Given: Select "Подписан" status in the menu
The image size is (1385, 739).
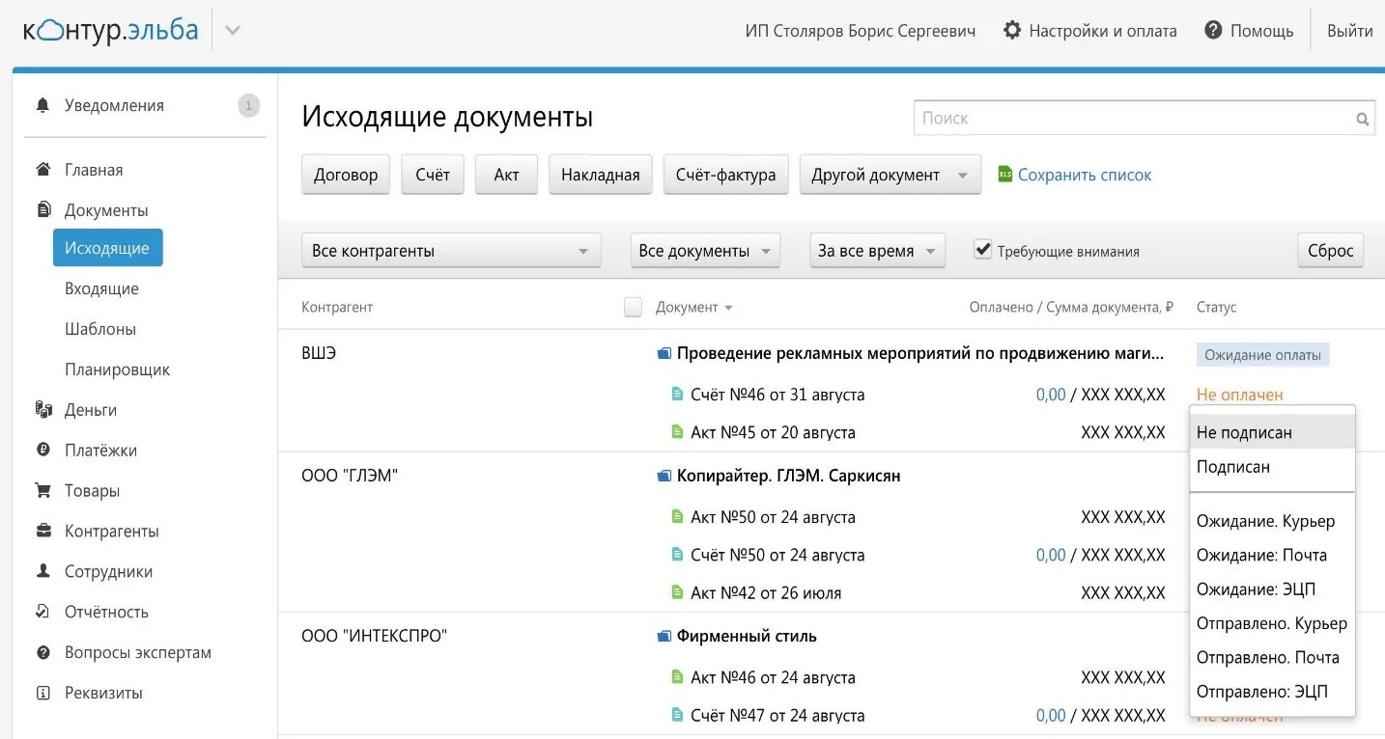Looking at the screenshot, I should tap(1233, 467).
